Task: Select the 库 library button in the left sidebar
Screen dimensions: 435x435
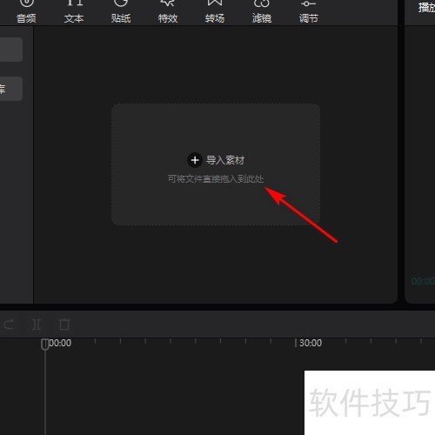Action: pyautogui.click(x=11, y=89)
